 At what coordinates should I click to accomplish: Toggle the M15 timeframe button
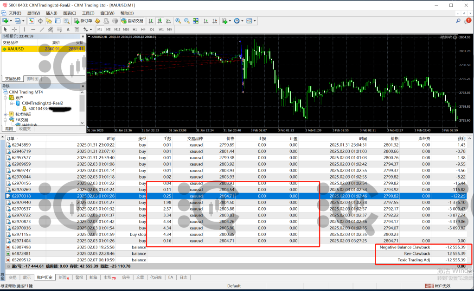click(x=117, y=29)
